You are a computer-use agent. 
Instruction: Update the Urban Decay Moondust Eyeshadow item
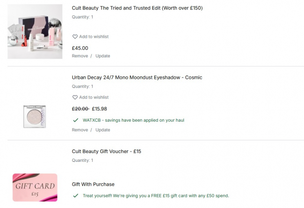click(103, 130)
